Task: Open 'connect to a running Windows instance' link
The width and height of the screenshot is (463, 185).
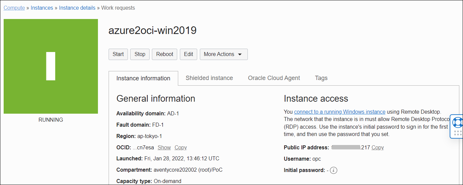Action: coord(340,112)
